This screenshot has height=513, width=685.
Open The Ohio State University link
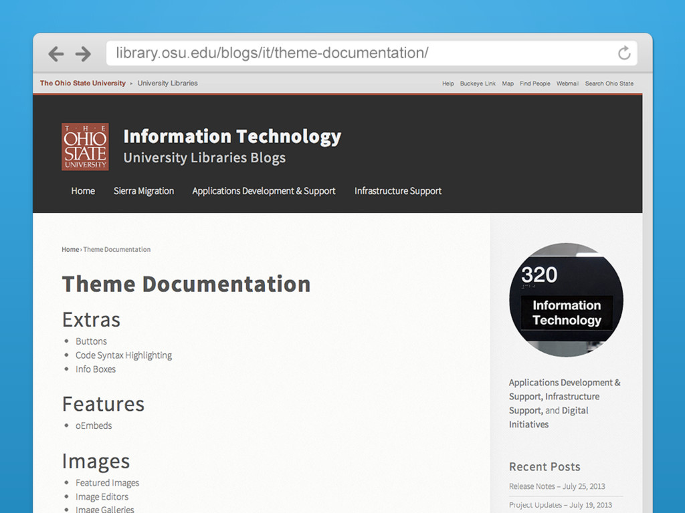(82, 83)
